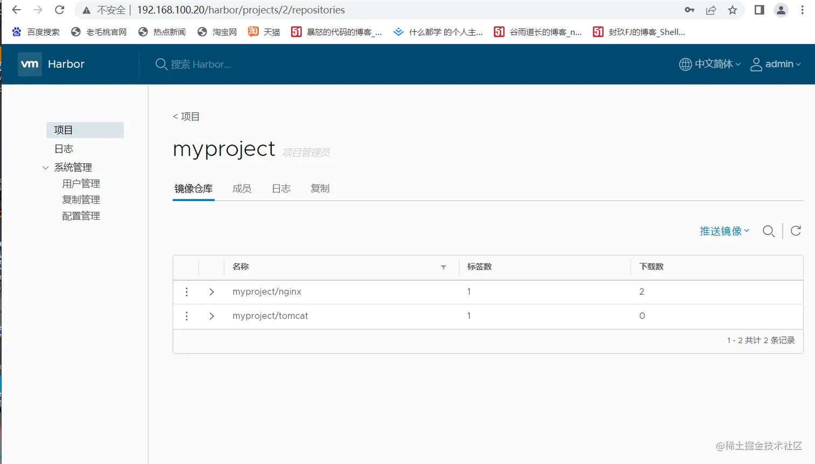Open action menu for myproject/nginx row
Image resolution: width=815 pixels, height=464 pixels.
(x=187, y=292)
